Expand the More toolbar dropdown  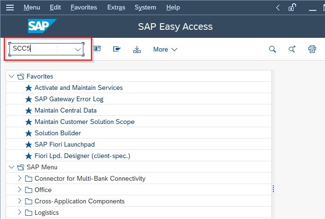coord(165,50)
